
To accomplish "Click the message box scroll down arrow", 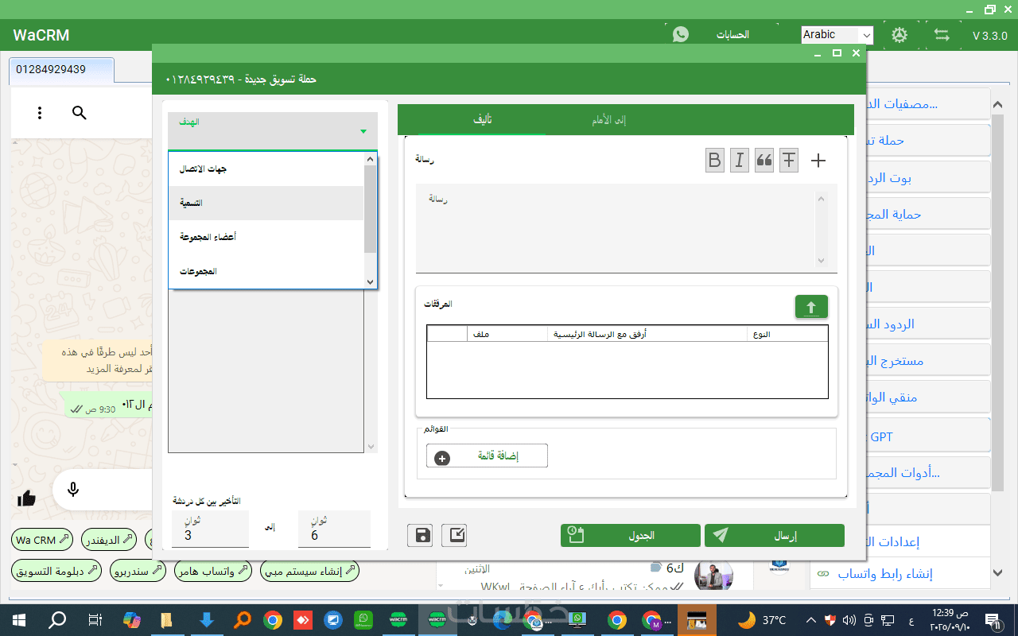I will (822, 261).
